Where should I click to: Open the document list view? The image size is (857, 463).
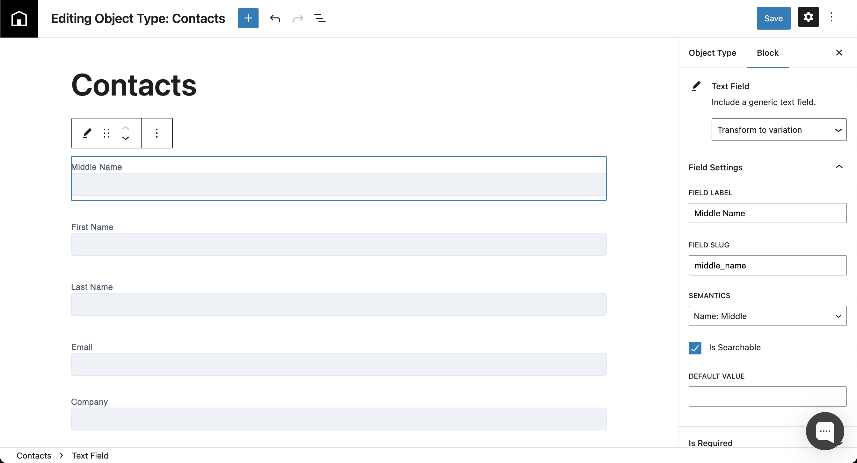click(x=320, y=18)
